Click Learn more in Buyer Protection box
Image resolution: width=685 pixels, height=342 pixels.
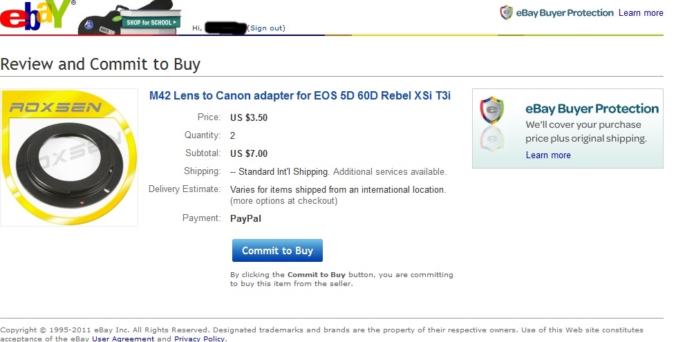click(x=548, y=155)
